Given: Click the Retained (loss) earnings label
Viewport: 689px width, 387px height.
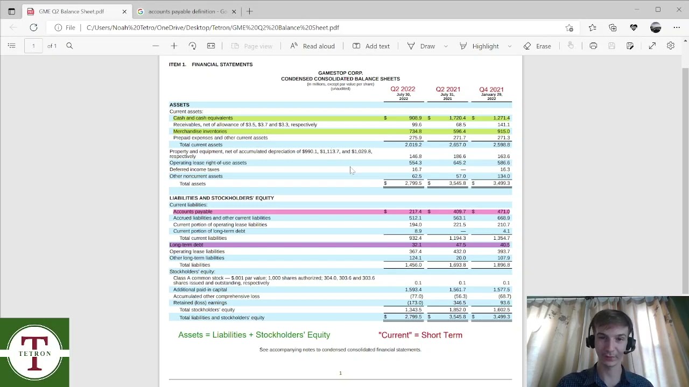Looking at the screenshot, I should click(200, 303).
